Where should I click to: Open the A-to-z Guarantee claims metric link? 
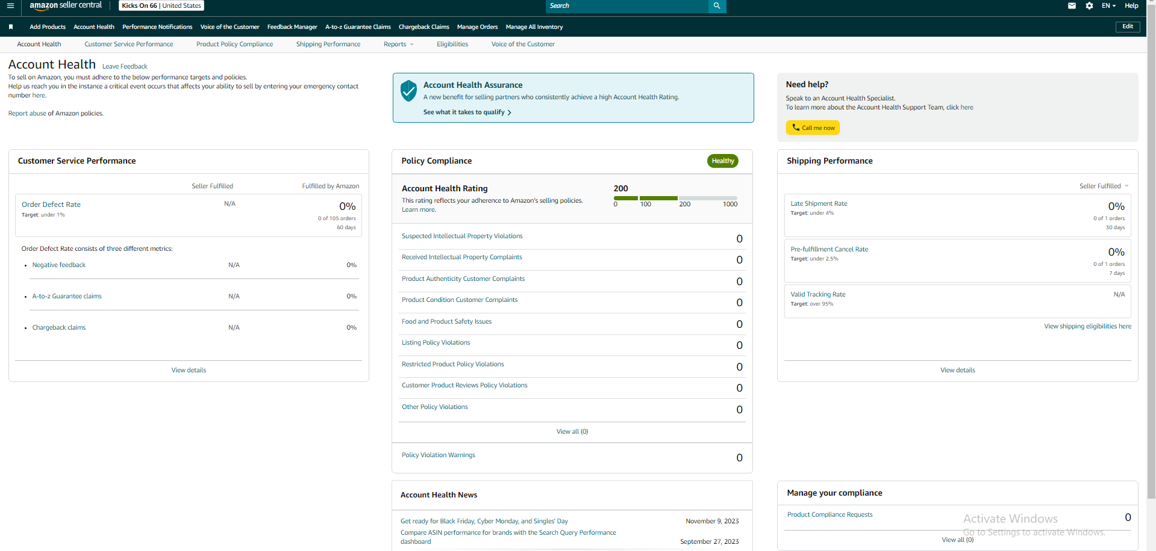(x=67, y=297)
